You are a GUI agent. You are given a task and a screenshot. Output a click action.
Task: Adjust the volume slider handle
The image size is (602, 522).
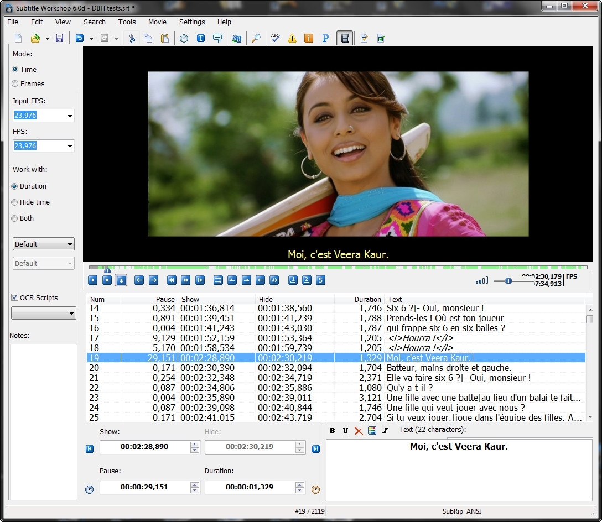click(508, 281)
